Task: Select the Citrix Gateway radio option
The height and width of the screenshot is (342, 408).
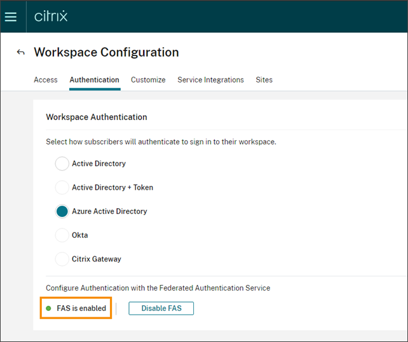Action: 62,259
